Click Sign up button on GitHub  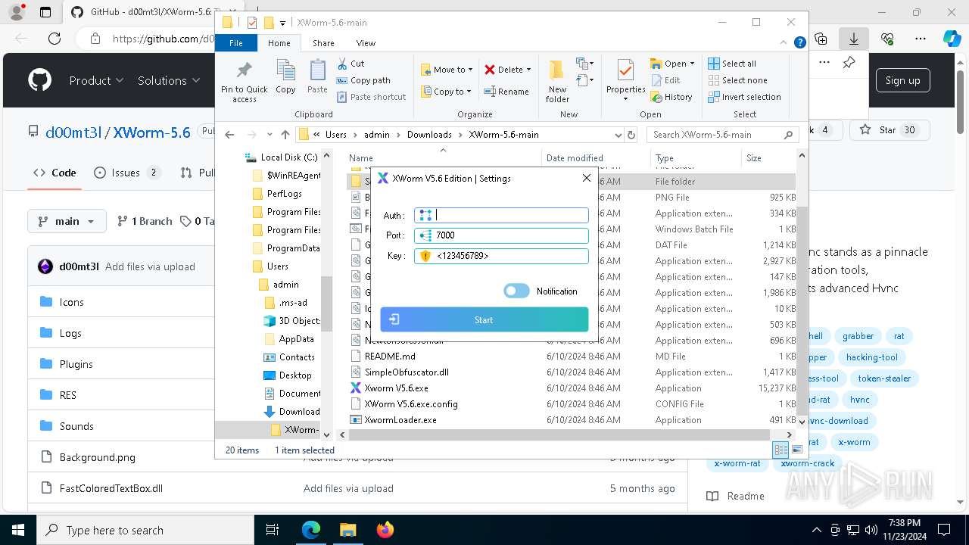(902, 80)
